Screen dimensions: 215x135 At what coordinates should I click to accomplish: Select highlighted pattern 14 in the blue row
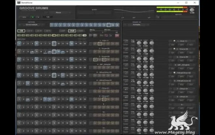pyautogui.click(x=108, y=25)
